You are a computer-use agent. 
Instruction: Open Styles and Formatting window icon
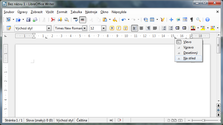click(x=9, y=28)
